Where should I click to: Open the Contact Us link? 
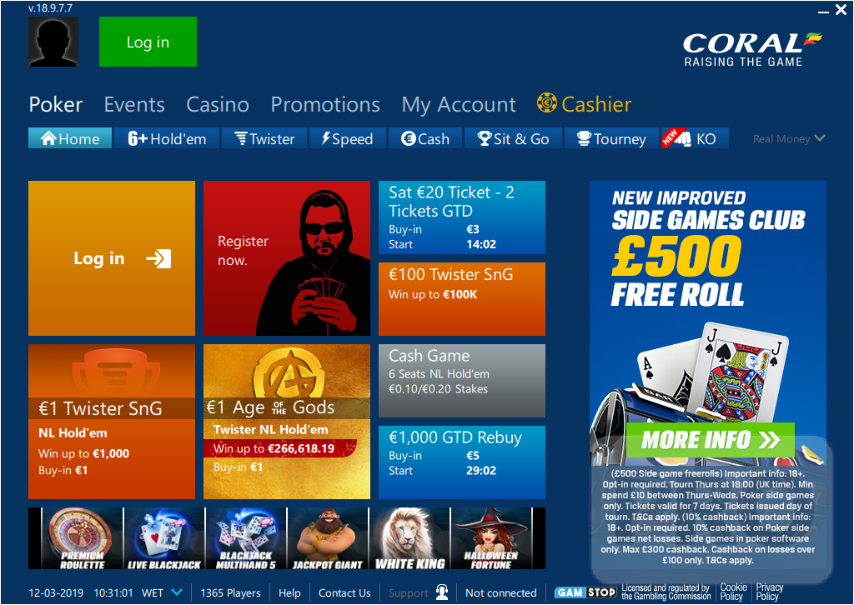[344, 592]
